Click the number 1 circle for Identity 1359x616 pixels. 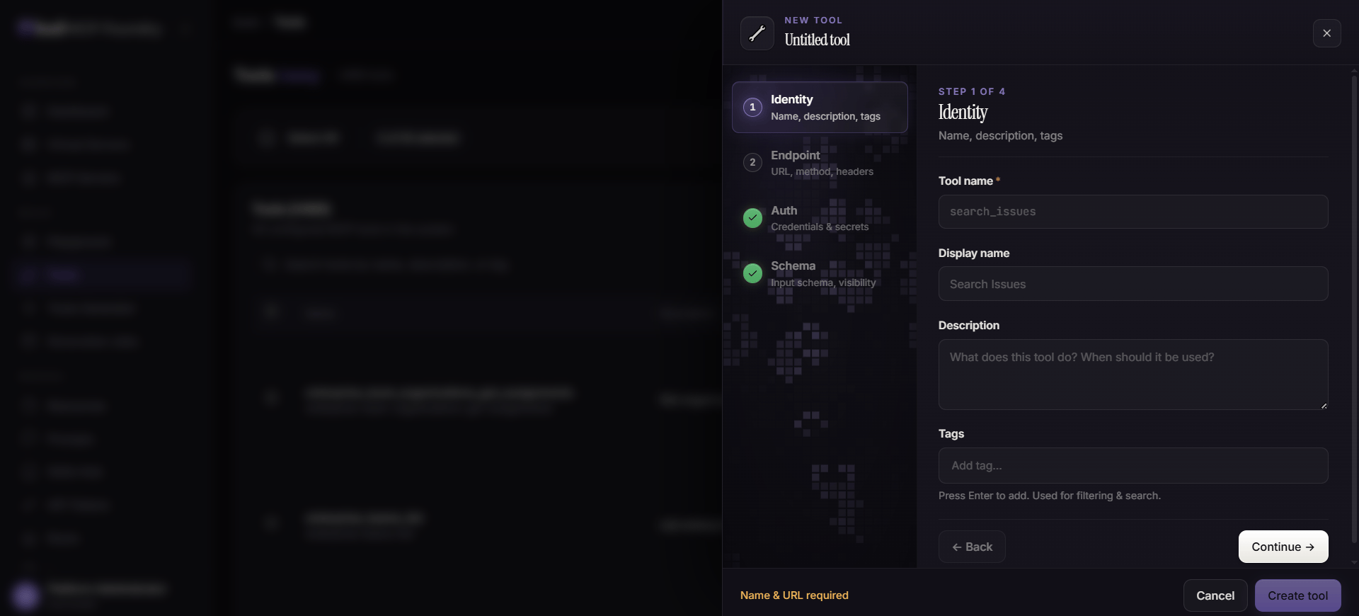point(752,107)
